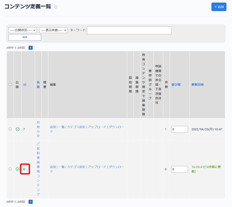Click アップロード in the お知らせ row
This screenshot has width=232, height=207.
click(x=97, y=127)
